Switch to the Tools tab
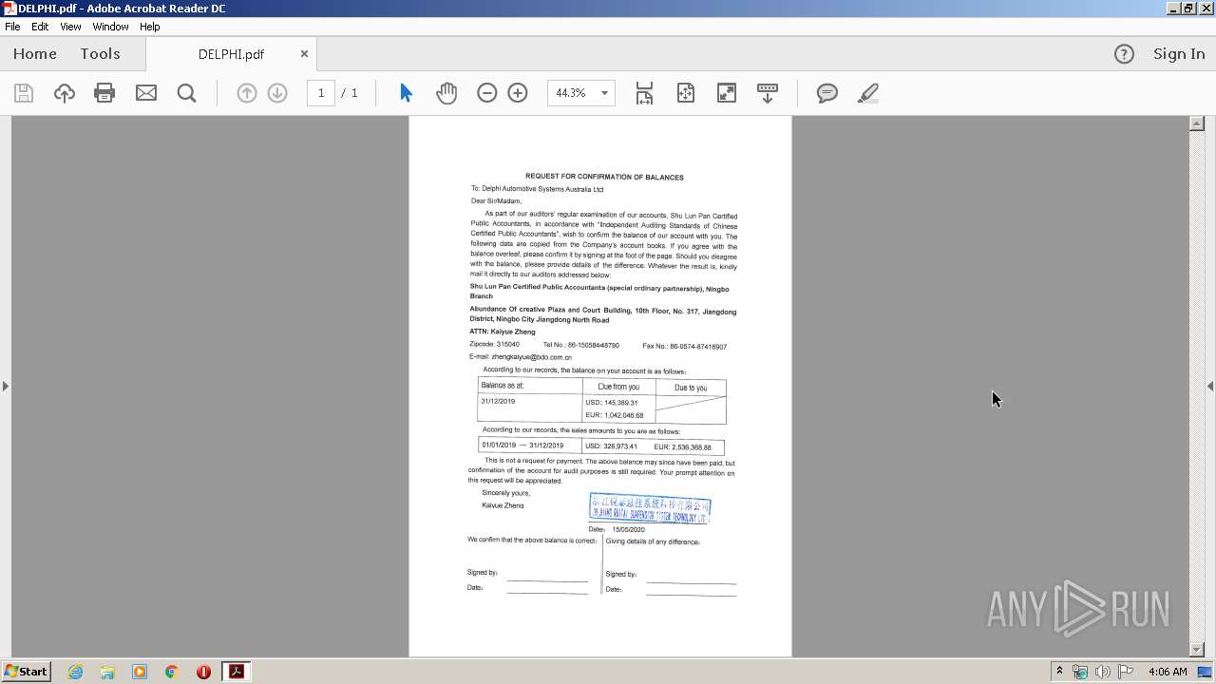This screenshot has width=1216, height=684. click(100, 54)
